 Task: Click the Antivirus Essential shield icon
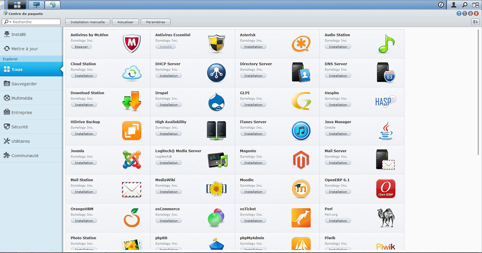pos(216,44)
